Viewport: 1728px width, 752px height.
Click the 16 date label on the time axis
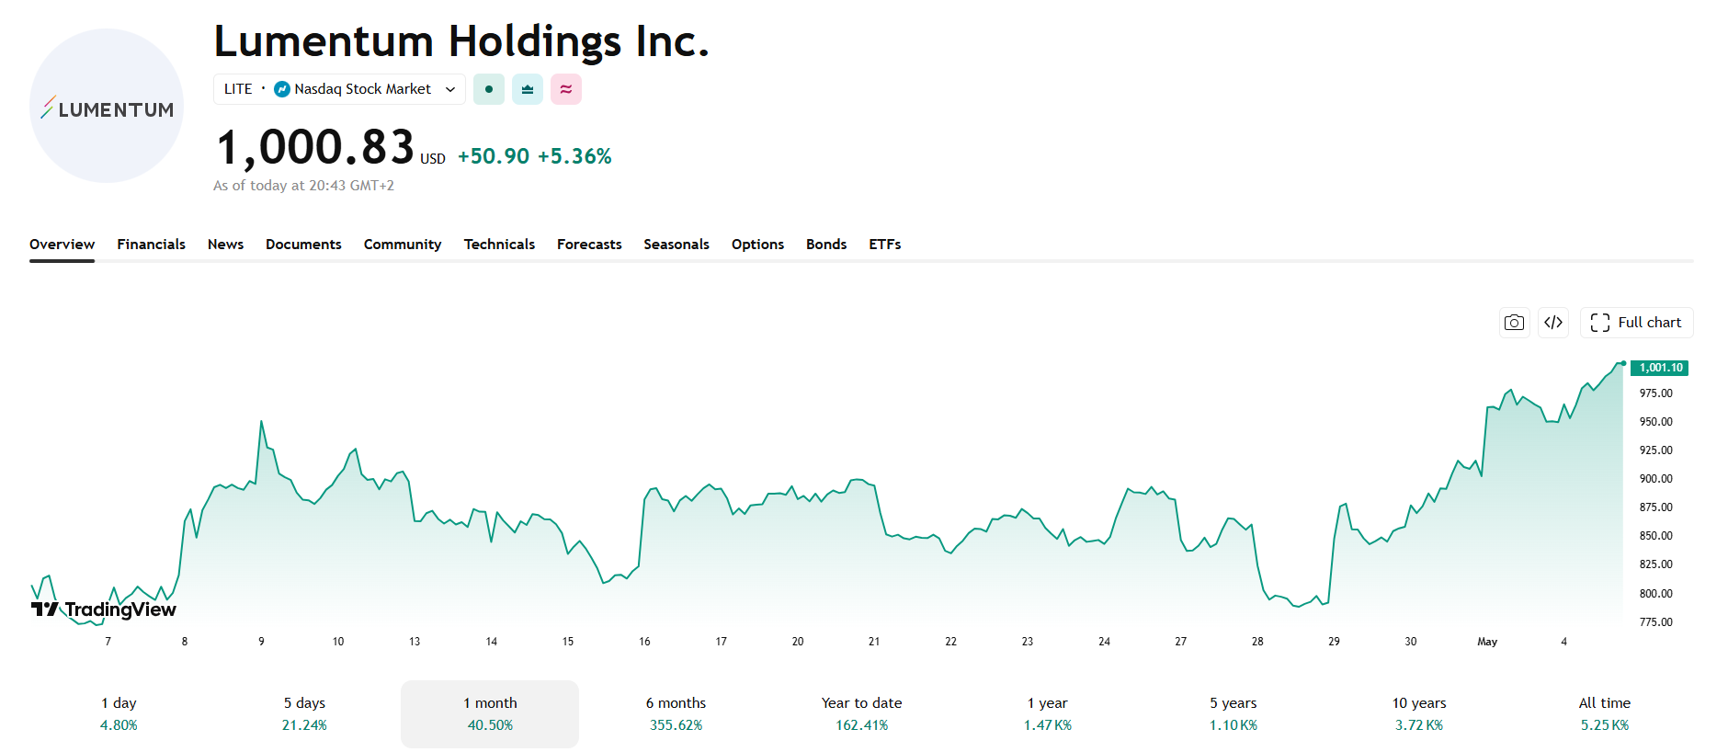644,642
